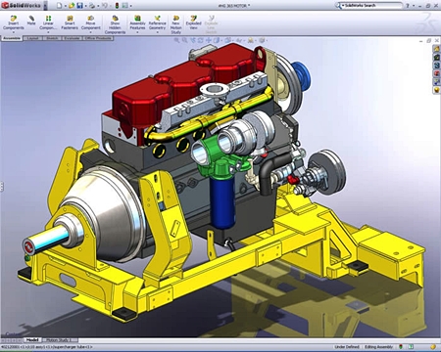Click the New document icon
Image resolution: width=441 pixels, height=352 pixels.
pyautogui.click(x=59, y=6)
